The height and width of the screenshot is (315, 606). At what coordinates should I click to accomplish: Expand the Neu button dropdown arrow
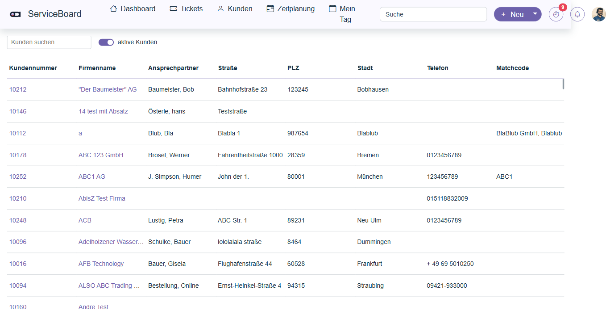(x=535, y=14)
